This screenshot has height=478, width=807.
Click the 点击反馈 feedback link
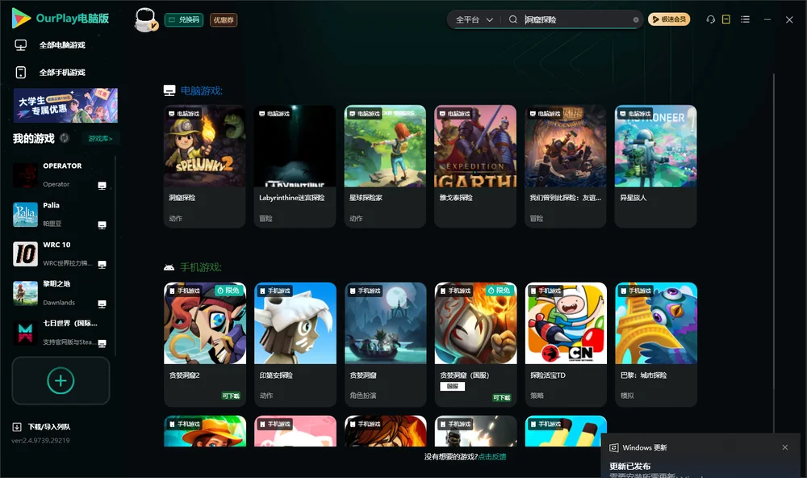[491, 456]
